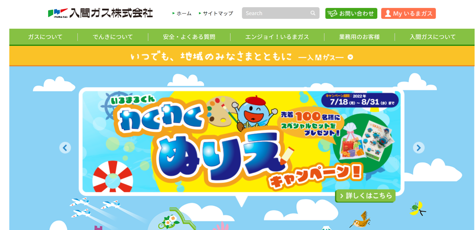This screenshot has height=230, width=476.
Task: Open the サイトマップ link
Action: coord(218,13)
